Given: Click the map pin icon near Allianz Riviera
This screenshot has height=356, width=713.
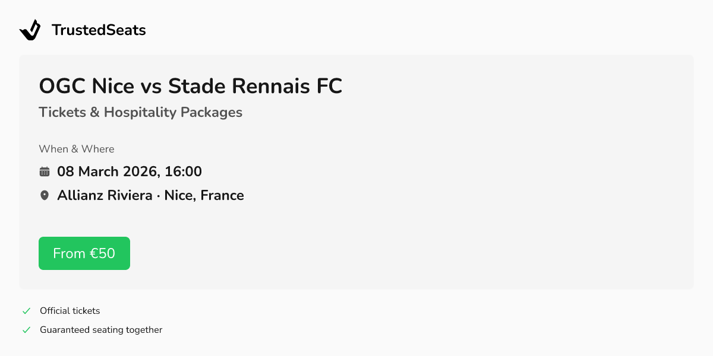Looking at the screenshot, I should coord(45,195).
